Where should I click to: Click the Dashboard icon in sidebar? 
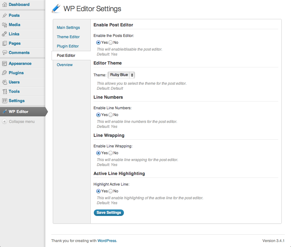pos(5,4)
